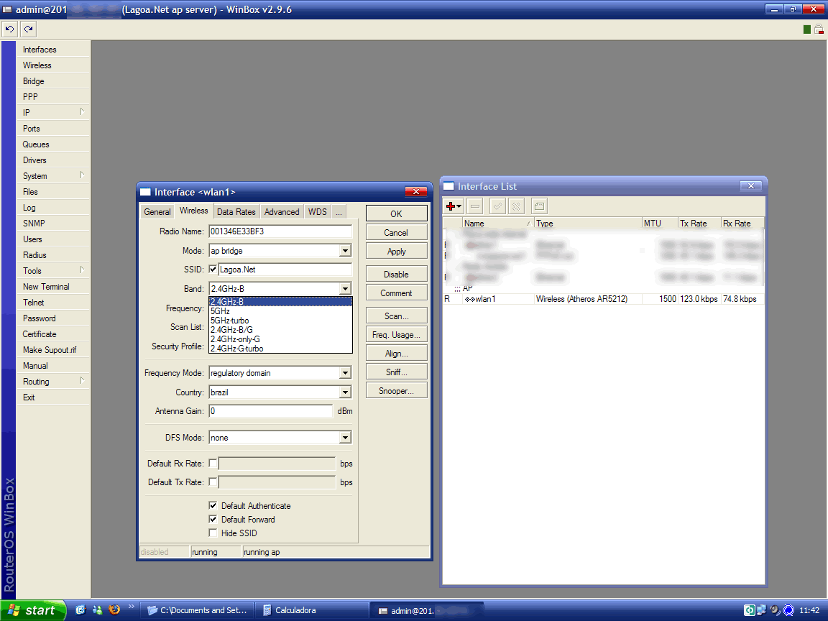Click the green status square at top right
828x621 pixels.
(x=806, y=29)
